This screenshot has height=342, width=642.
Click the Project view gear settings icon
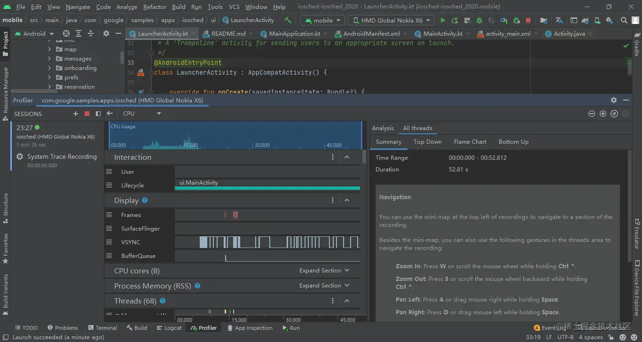pos(106,33)
